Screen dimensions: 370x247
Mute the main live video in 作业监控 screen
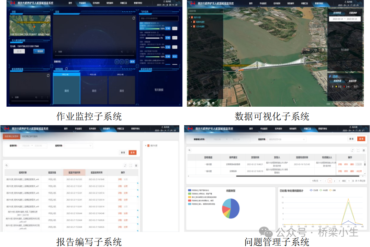coord(122,51)
